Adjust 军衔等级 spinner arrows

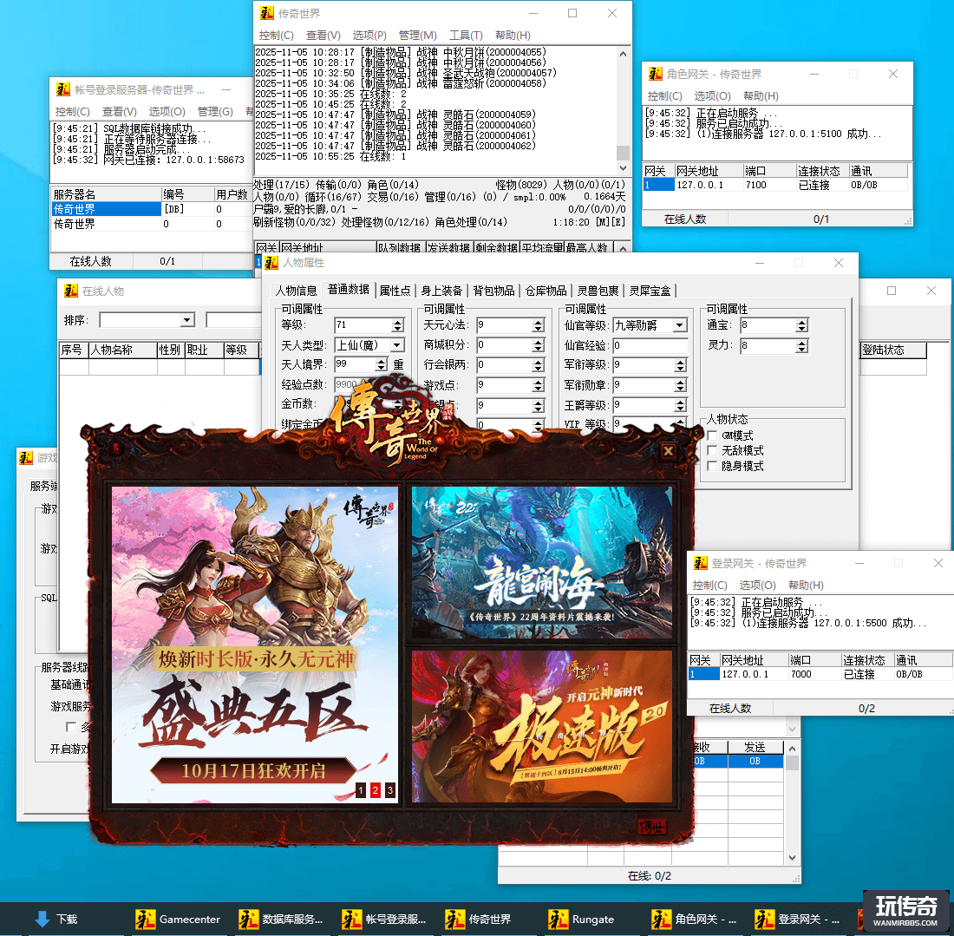coord(680,365)
